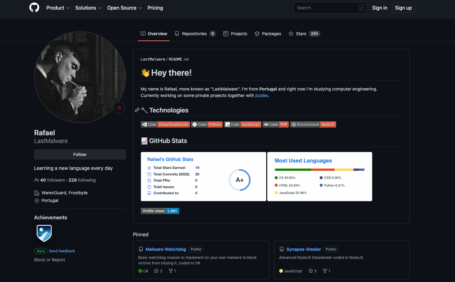Expand the Solutions dropdown menu
Screen dimensions: 455x282
88,8
